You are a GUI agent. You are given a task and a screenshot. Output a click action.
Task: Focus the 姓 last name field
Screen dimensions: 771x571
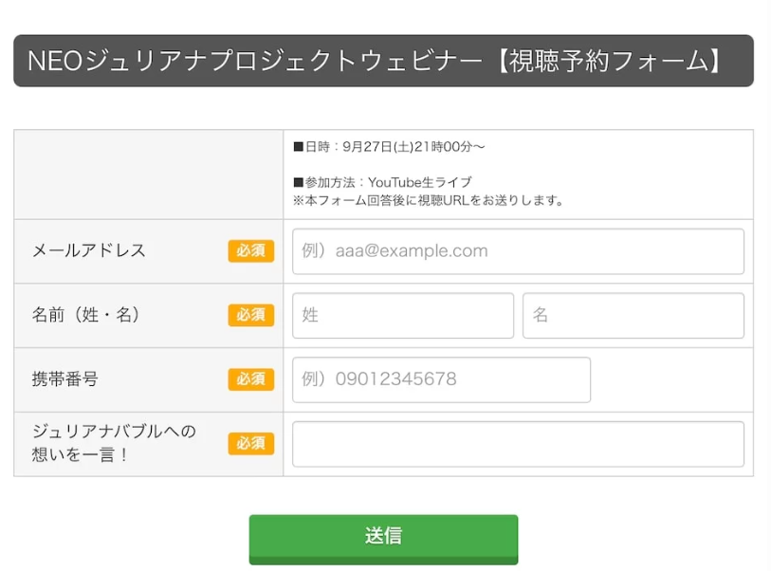pyautogui.click(x=403, y=316)
